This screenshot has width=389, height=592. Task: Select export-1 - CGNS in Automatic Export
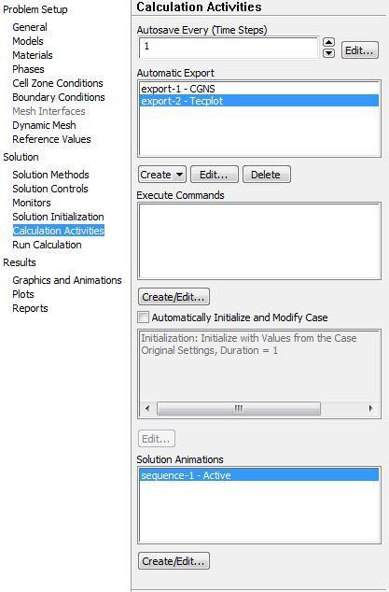coord(258,89)
